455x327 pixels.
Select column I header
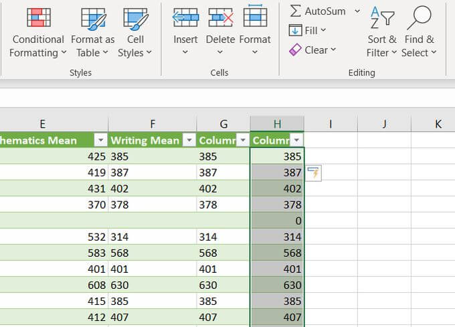[331, 124]
